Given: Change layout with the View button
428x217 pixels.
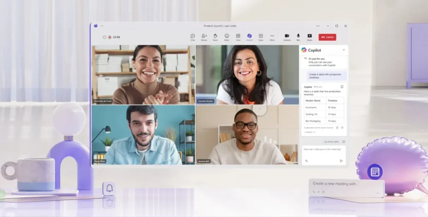Looking at the screenshot, I should click(238, 37).
